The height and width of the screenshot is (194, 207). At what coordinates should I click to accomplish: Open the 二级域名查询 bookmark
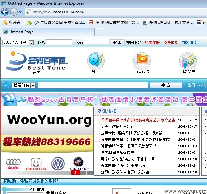pyautogui.click(x=60, y=23)
